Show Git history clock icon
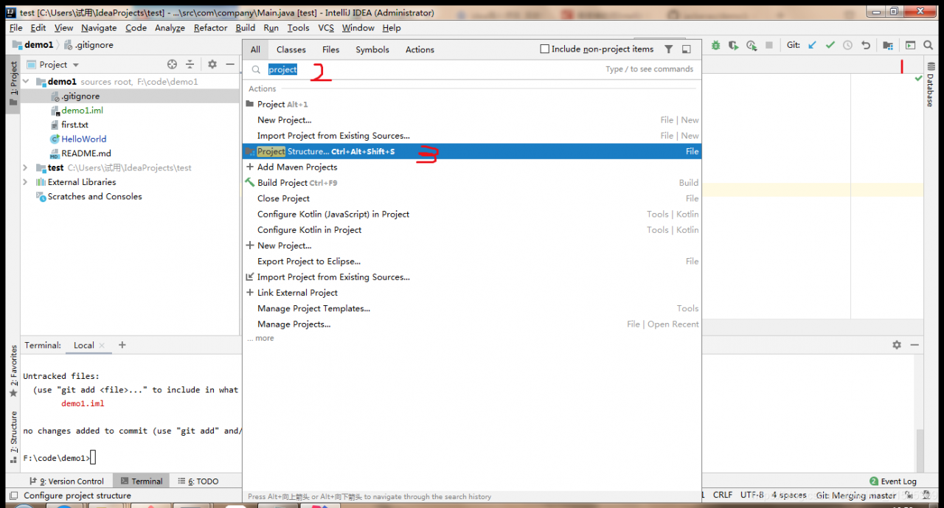 pyautogui.click(x=848, y=45)
